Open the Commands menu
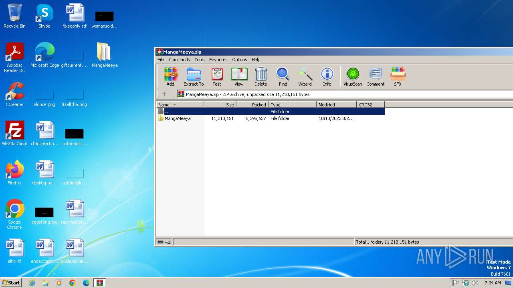Image resolution: width=513 pixels, height=288 pixels. (179, 60)
